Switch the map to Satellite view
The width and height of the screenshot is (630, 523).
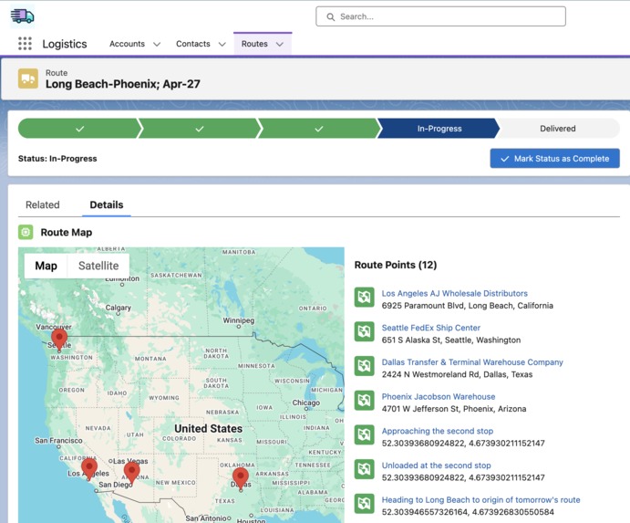98,266
